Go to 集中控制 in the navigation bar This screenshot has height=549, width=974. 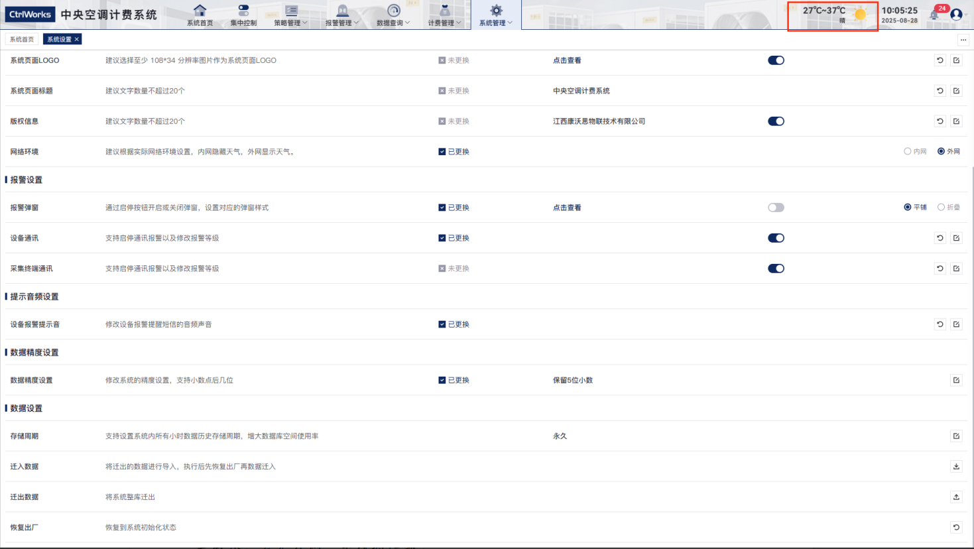pos(243,15)
